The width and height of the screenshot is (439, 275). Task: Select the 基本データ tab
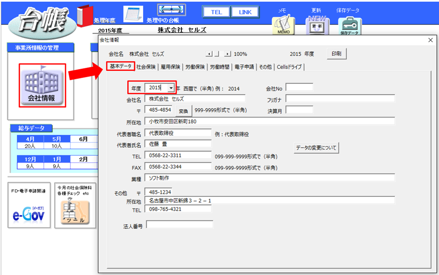pos(120,66)
